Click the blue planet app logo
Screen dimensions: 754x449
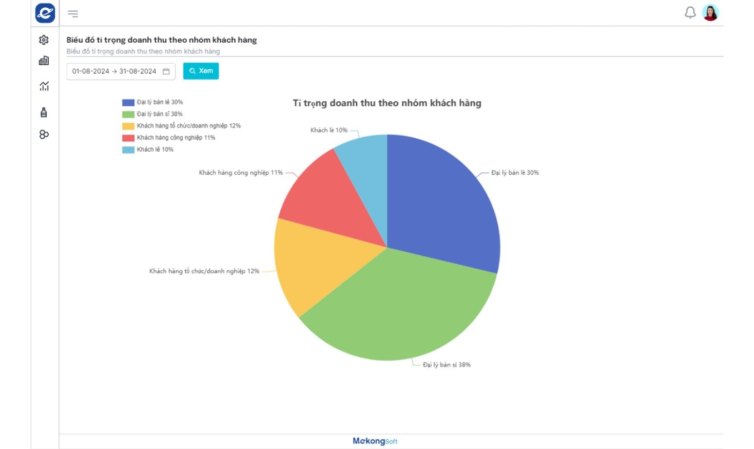pyautogui.click(x=45, y=13)
